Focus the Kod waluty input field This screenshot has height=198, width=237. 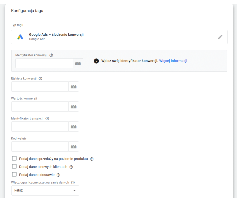40,146
